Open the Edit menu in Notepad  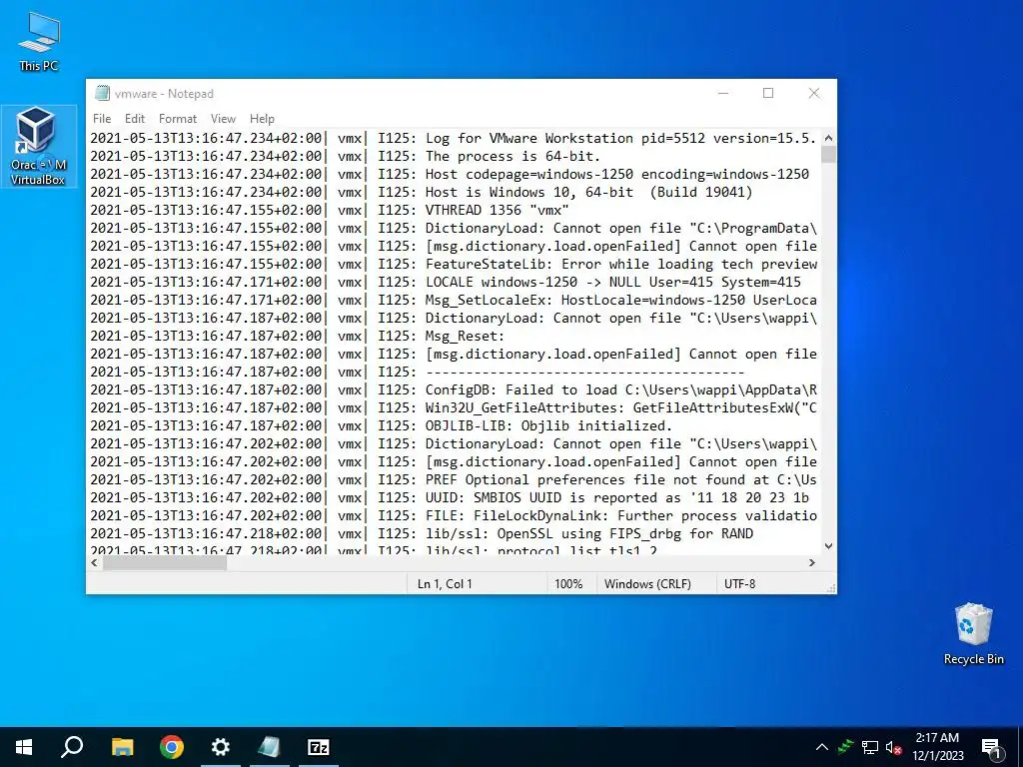(x=135, y=119)
